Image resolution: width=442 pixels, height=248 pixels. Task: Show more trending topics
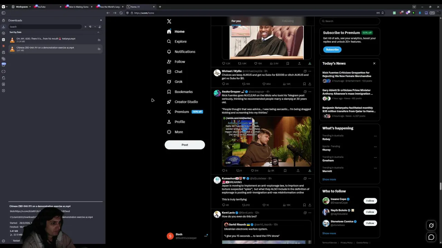pos(329,179)
